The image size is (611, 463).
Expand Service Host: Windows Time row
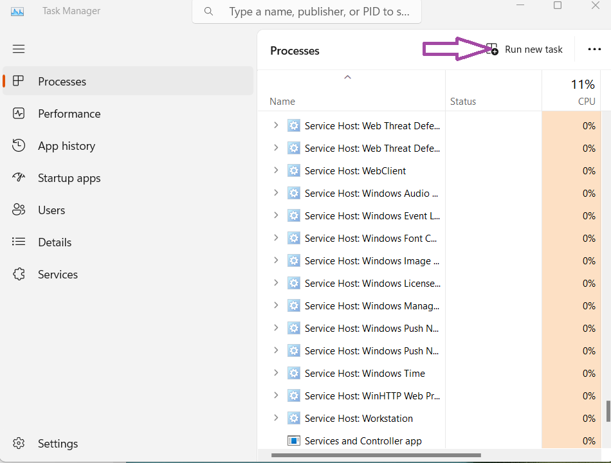click(276, 373)
